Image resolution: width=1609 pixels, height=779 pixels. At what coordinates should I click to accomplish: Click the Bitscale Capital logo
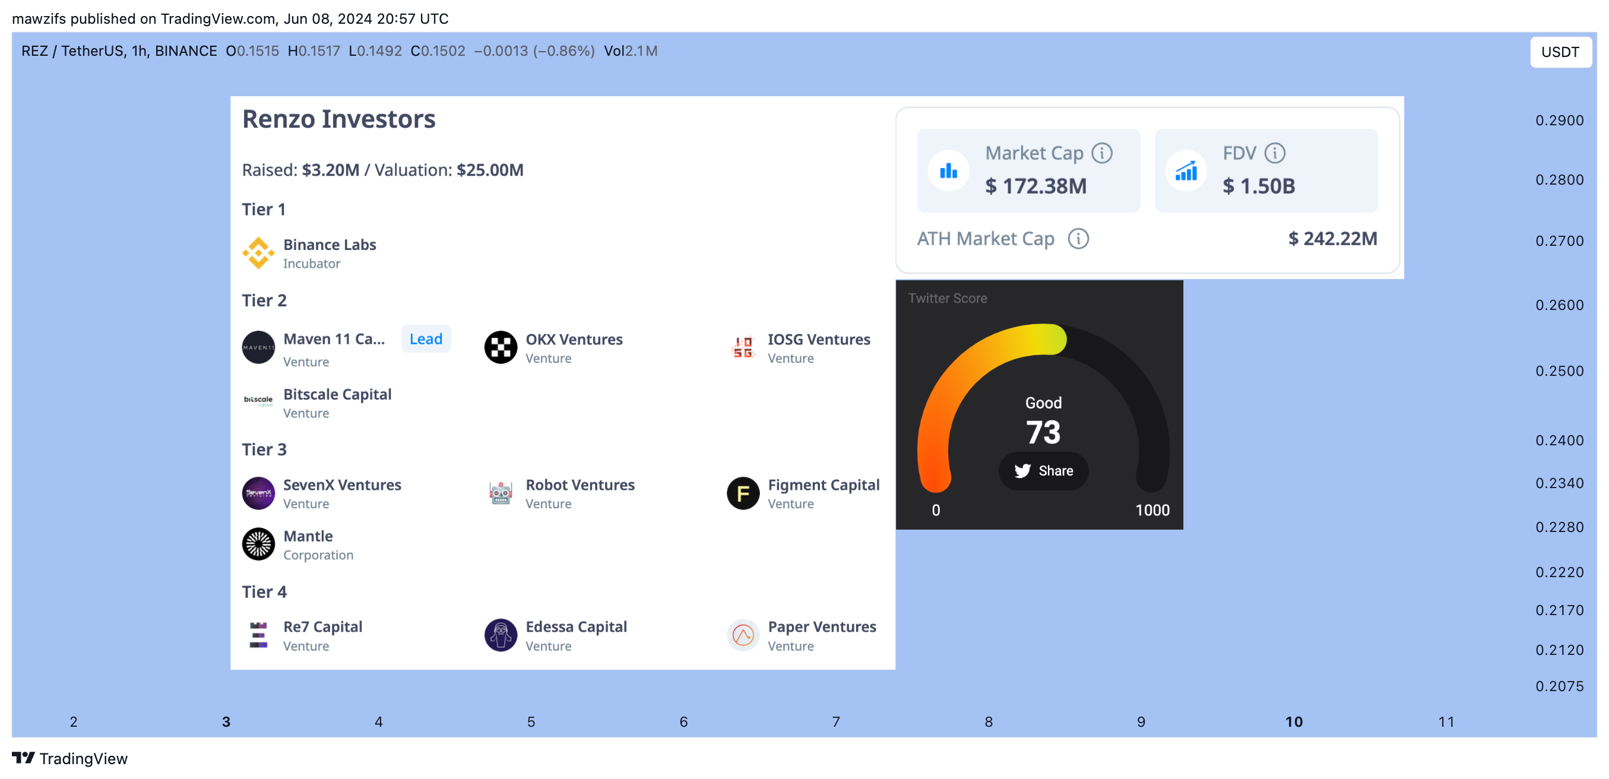pyautogui.click(x=258, y=400)
